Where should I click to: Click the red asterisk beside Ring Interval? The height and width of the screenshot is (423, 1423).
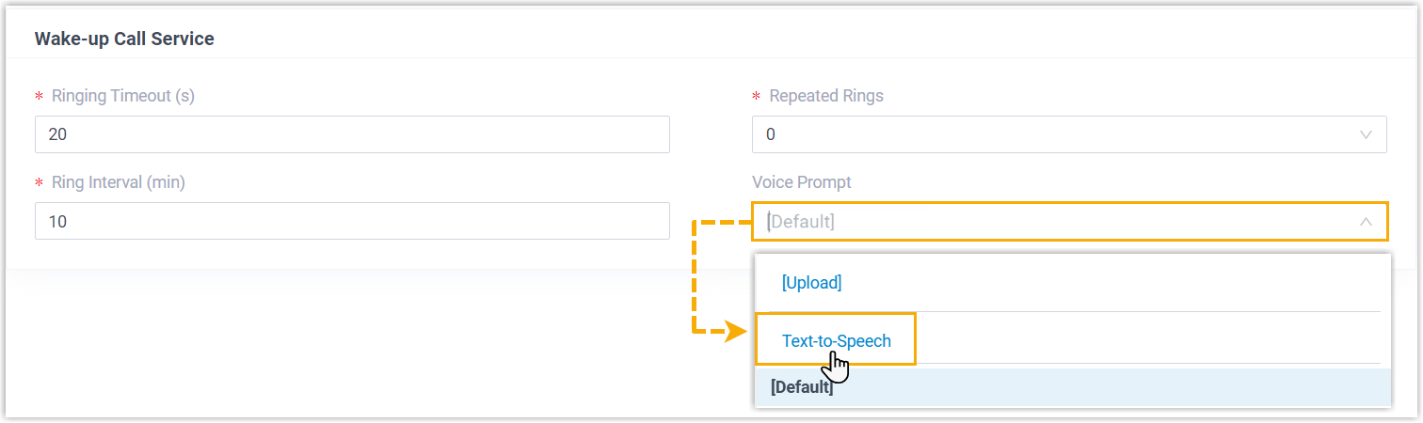40,183
